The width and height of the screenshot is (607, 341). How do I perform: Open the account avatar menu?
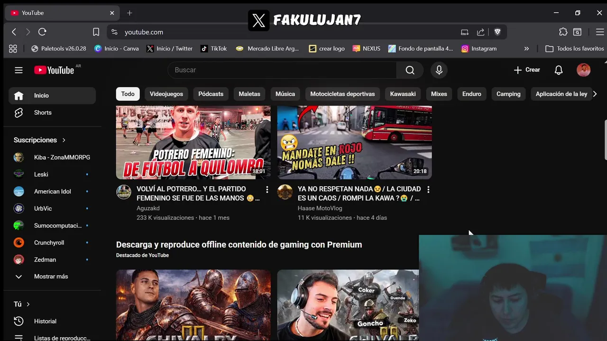pos(583,70)
